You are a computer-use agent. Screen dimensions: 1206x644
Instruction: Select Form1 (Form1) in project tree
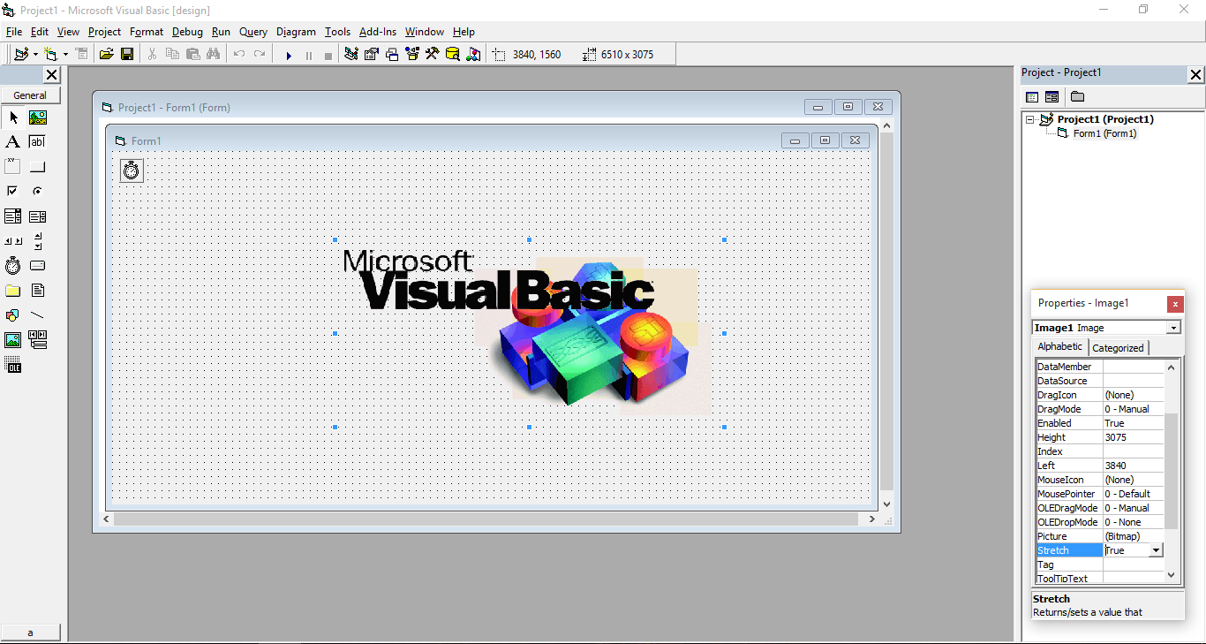pyautogui.click(x=1104, y=133)
